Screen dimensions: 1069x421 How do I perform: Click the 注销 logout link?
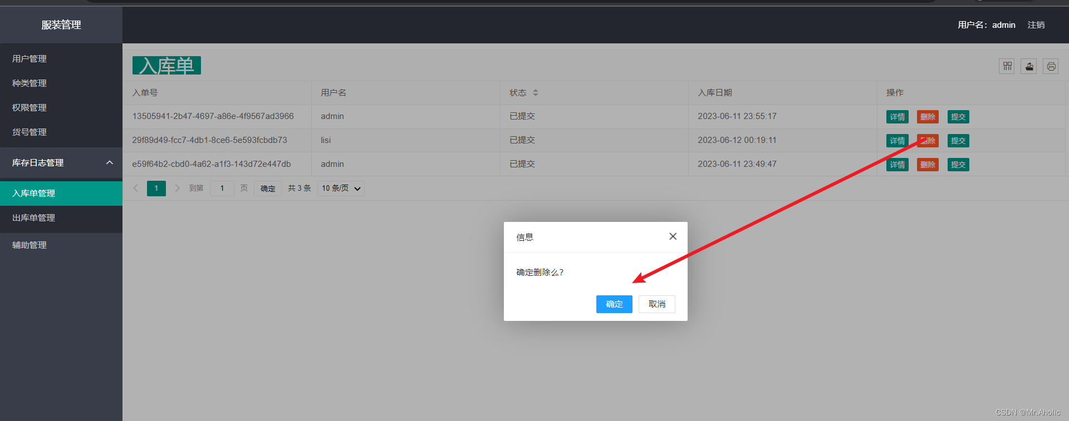point(1036,25)
